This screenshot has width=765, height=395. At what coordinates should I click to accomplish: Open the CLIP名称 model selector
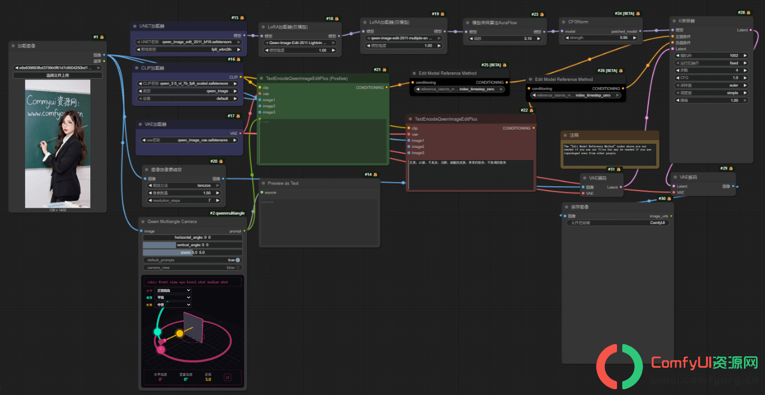[x=188, y=83]
